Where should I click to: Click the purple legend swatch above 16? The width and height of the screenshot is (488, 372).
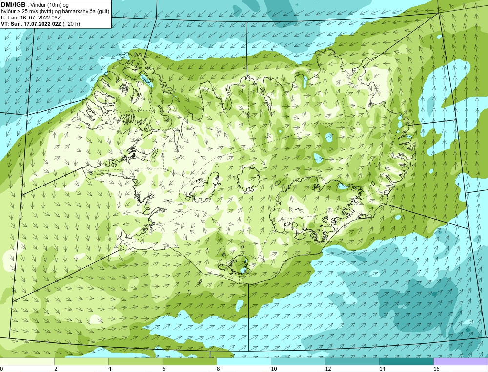point(461,361)
